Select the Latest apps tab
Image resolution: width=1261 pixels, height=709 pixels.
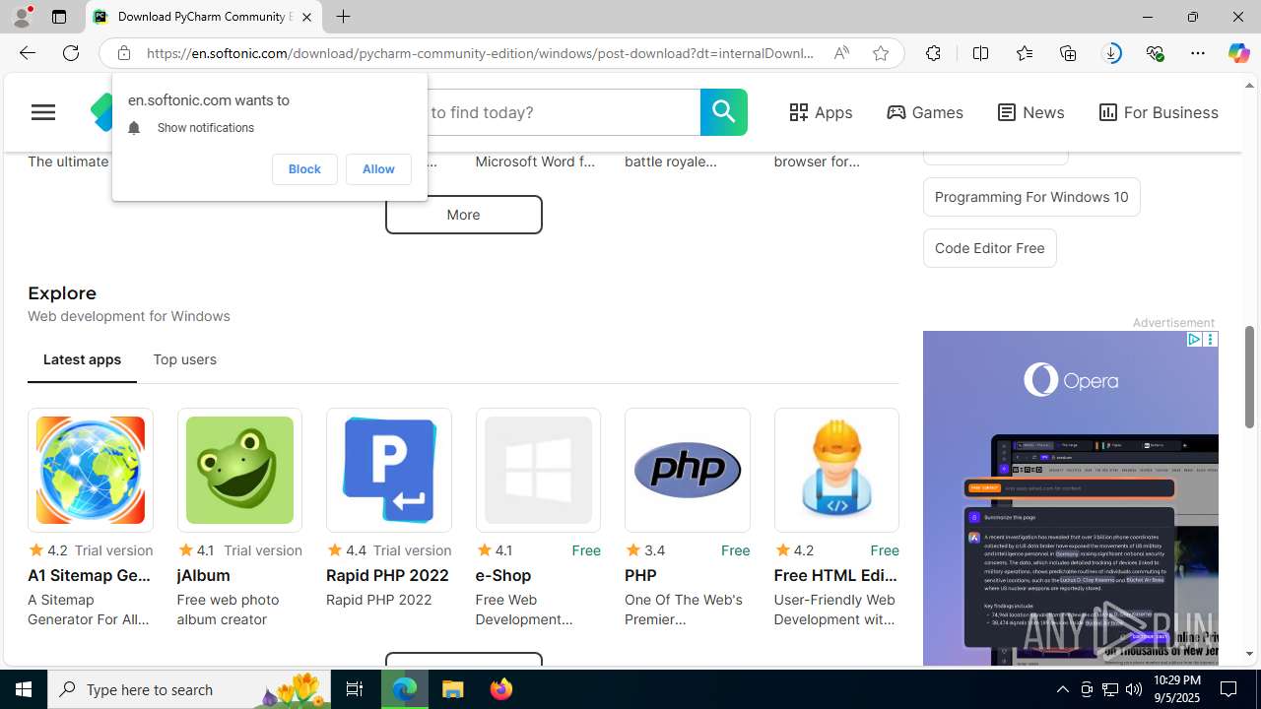point(82,359)
